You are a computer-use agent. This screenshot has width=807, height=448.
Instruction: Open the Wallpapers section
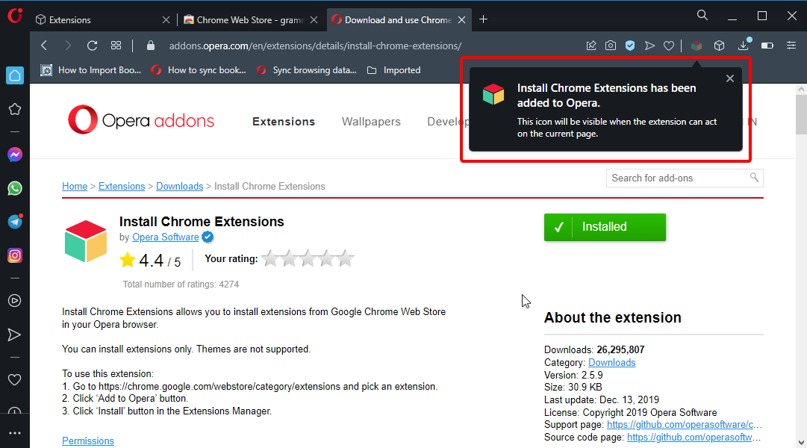click(x=371, y=122)
